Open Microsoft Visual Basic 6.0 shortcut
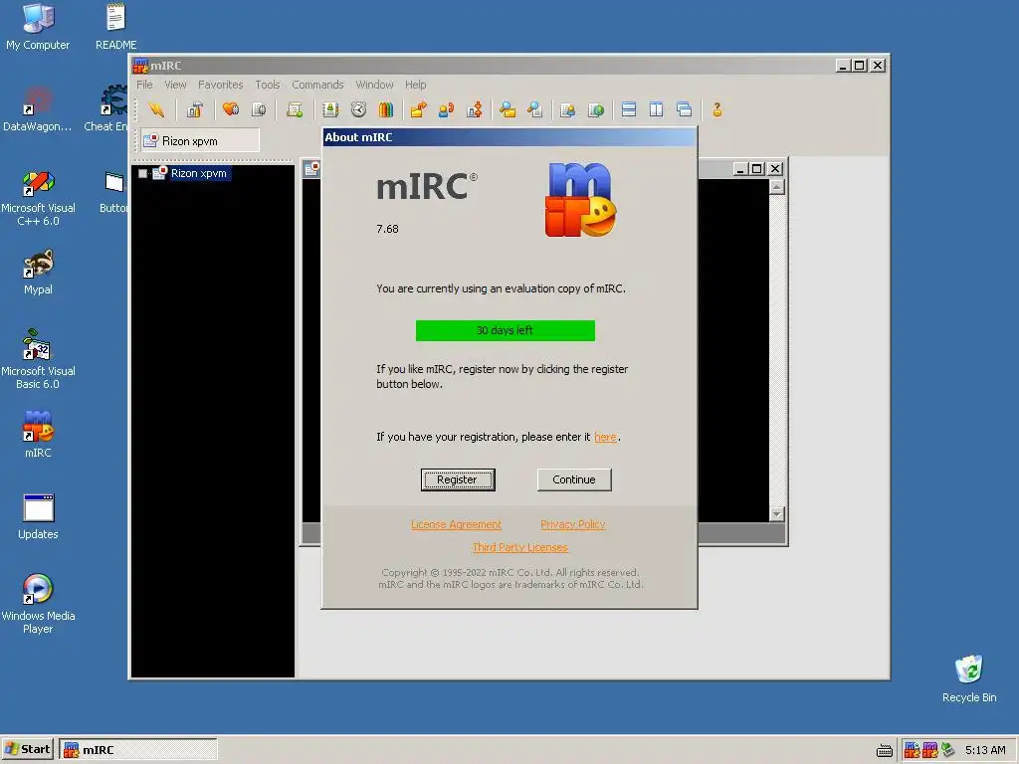The width and height of the screenshot is (1019, 764). tap(38, 360)
